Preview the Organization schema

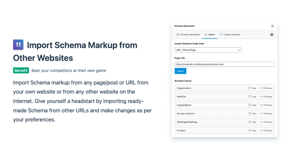[266, 88]
